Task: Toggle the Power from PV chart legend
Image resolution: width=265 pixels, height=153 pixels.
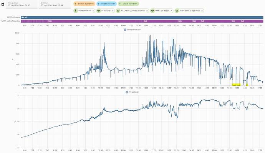Action: pos(132,30)
